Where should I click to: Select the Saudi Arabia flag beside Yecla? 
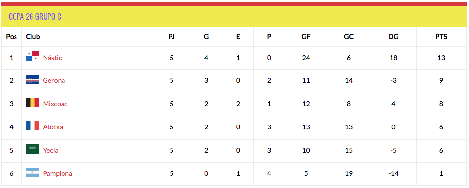coord(32,149)
